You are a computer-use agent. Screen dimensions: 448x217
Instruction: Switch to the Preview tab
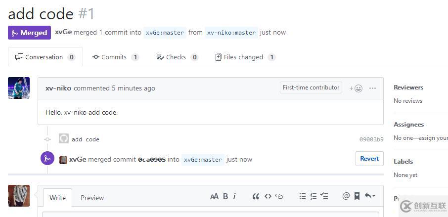click(x=92, y=198)
